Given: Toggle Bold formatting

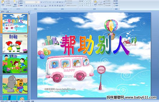Looking at the screenshot, I should (26, 6).
